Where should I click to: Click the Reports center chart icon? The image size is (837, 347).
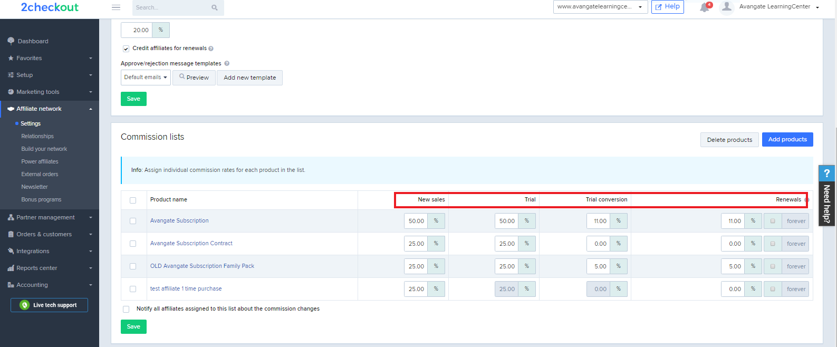11,268
